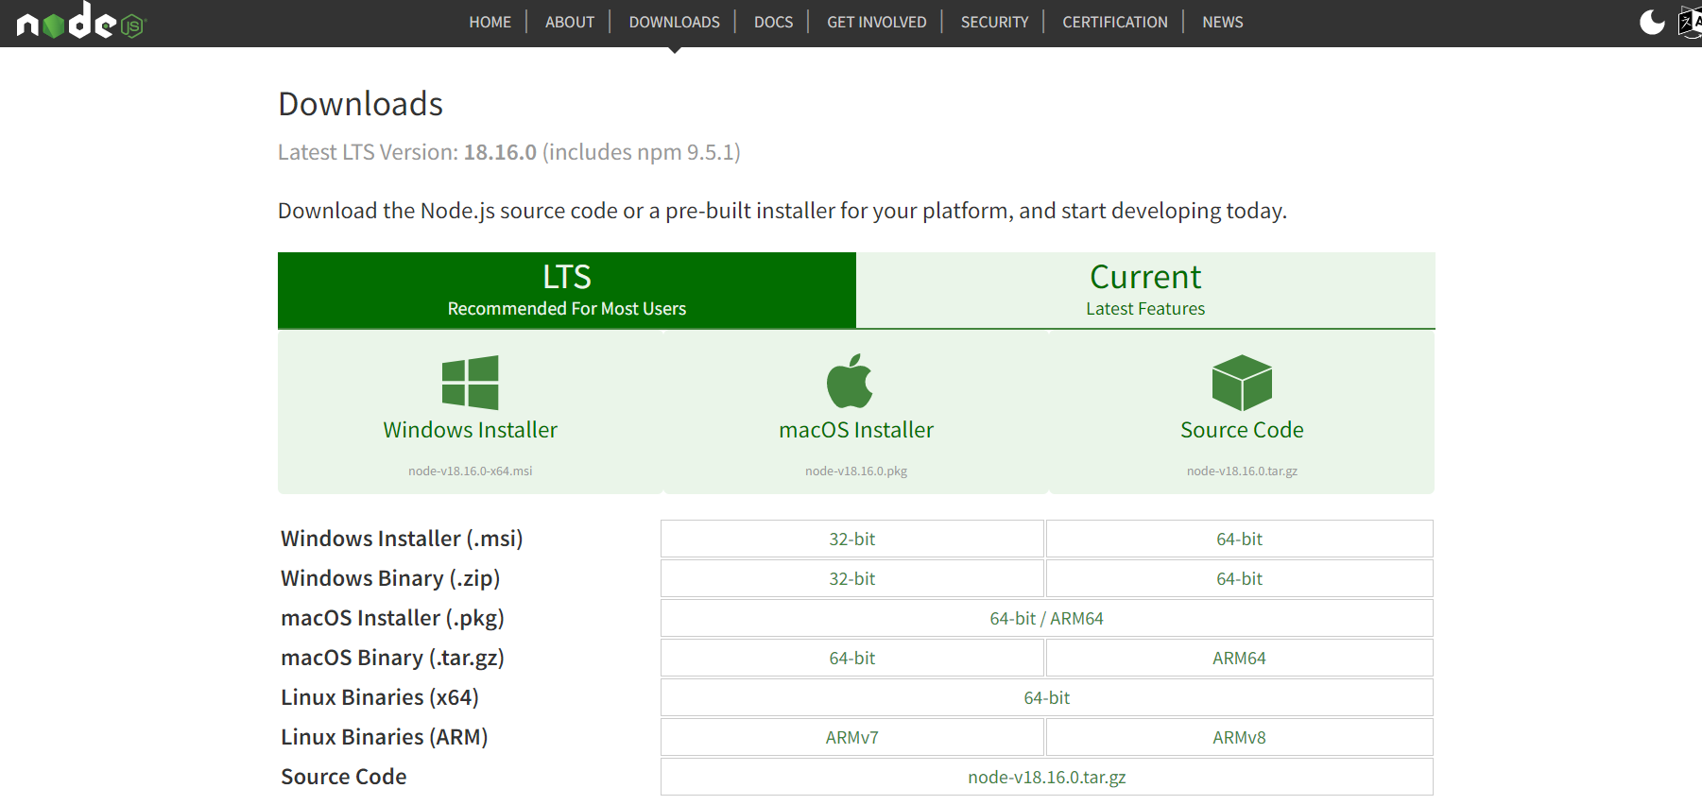1702x805 pixels.
Task: Click the Downloads heading
Action: tap(360, 104)
